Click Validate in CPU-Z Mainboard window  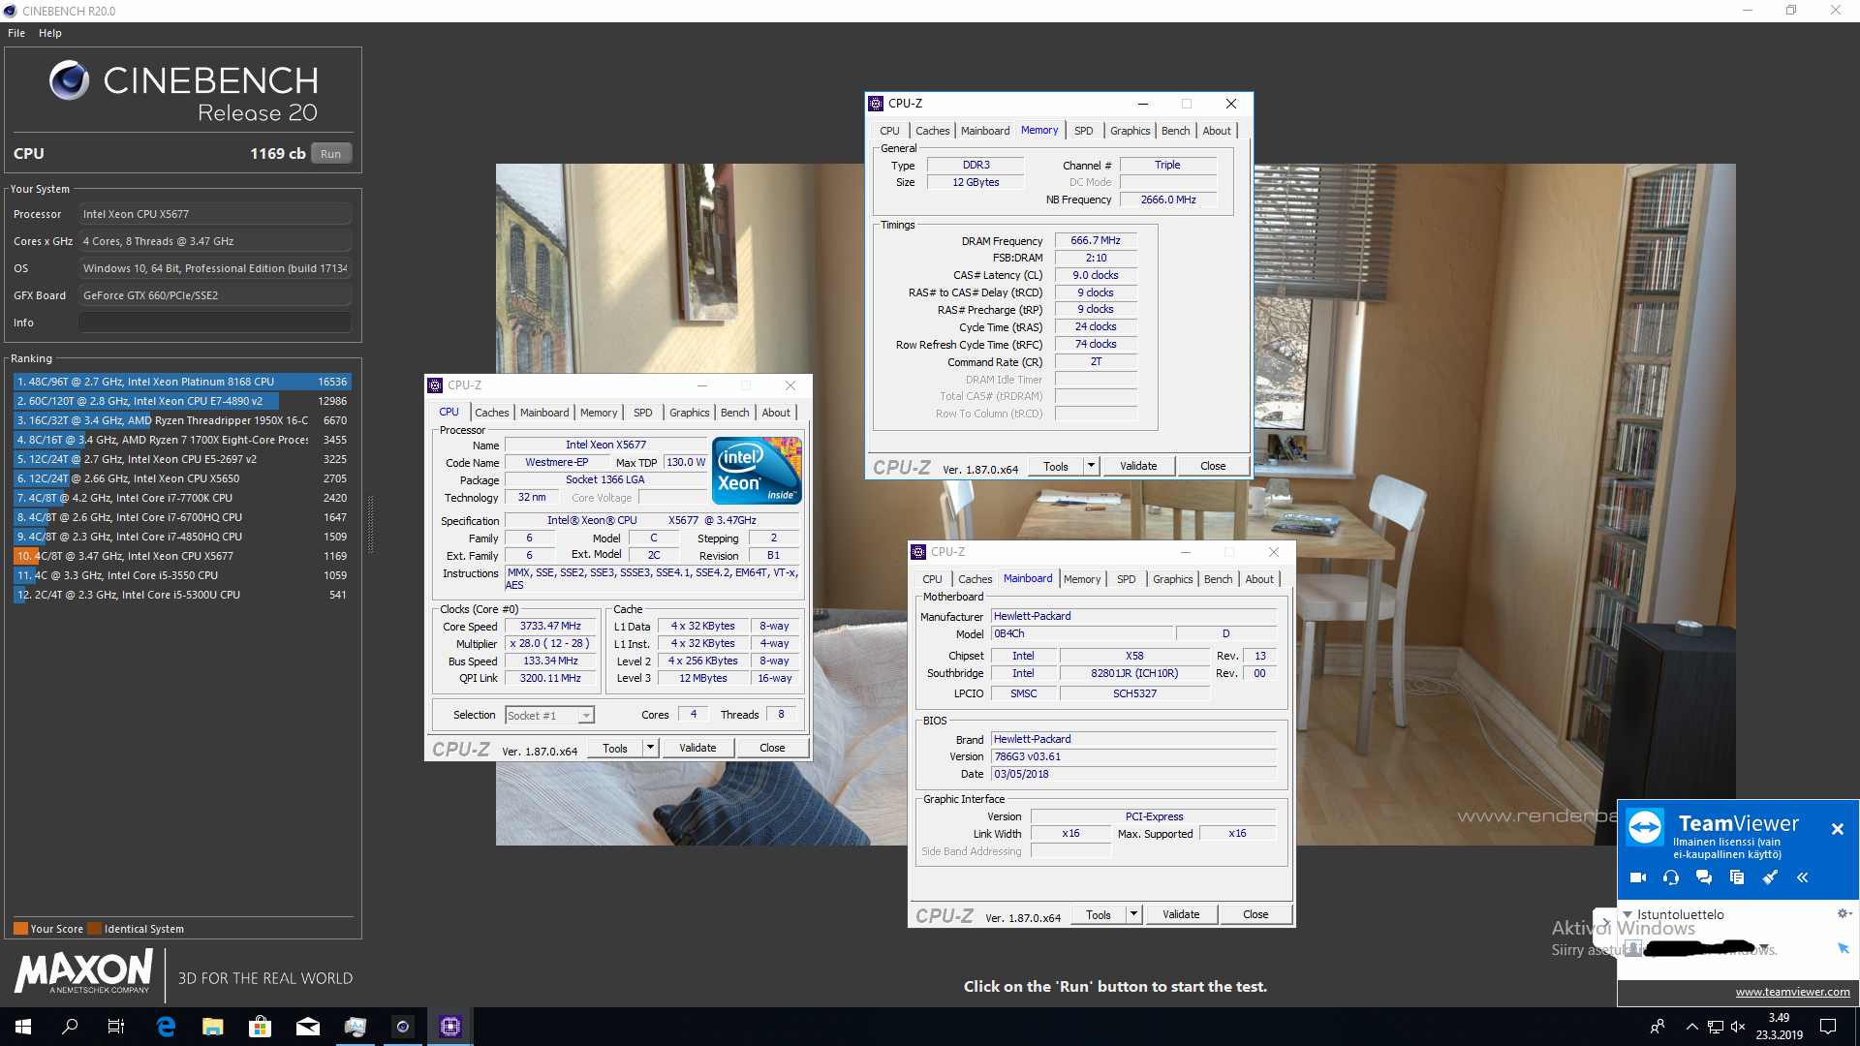tap(1181, 914)
